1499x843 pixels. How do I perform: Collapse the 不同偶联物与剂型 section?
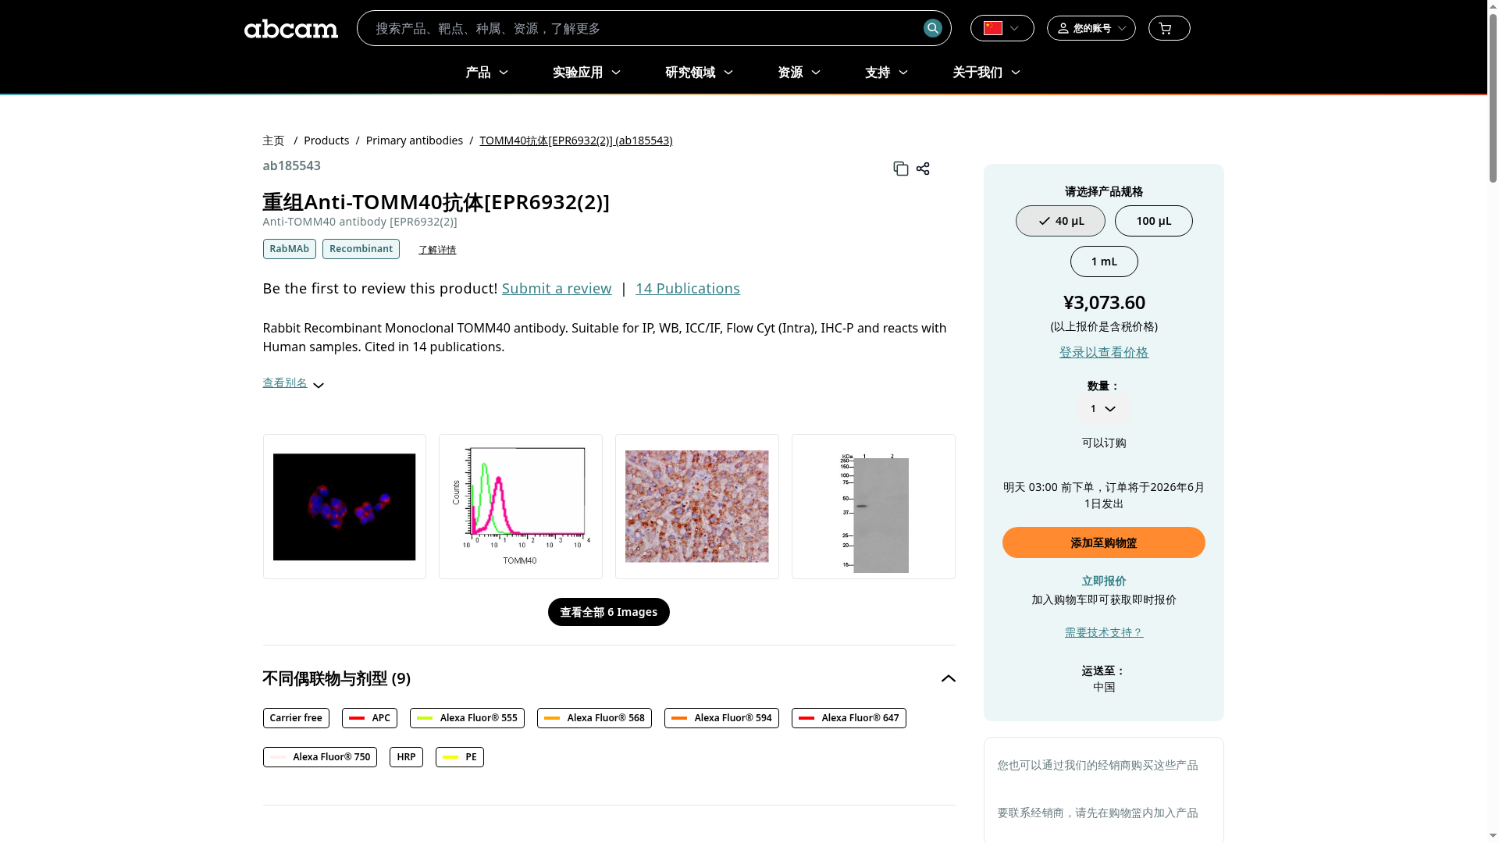coord(948,678)
